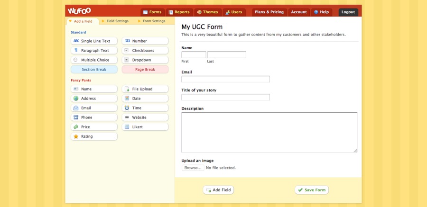Add a Paragraph Text field

pyautogui.click(x=94, y=51)
